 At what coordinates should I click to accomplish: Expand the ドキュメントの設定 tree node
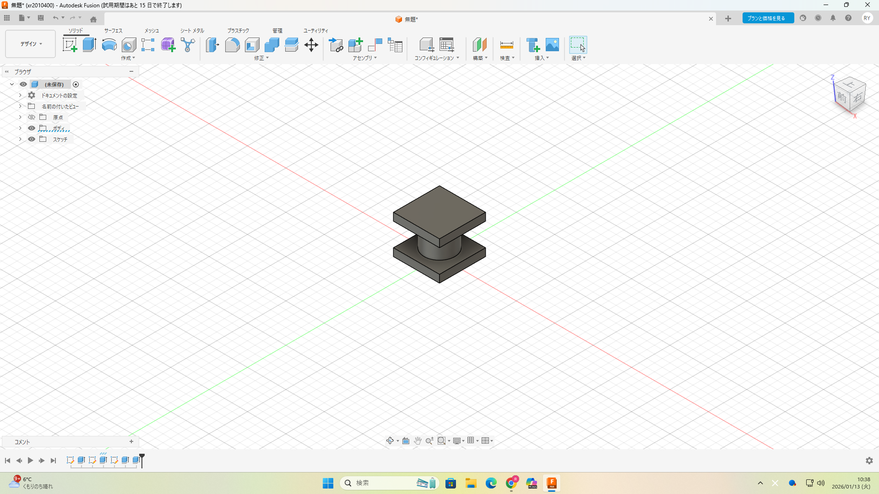coord(20,96)
